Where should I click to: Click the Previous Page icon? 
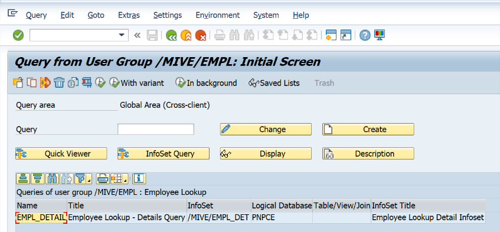click(x=283, y=35)
